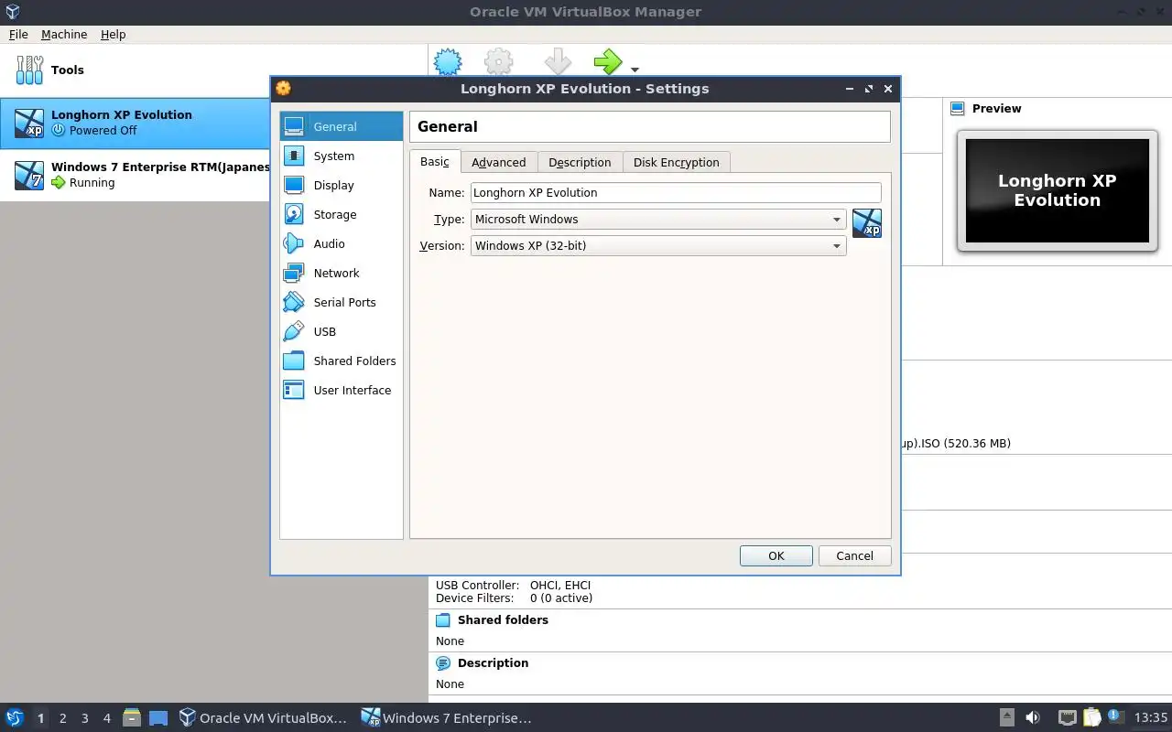Click the Shared folders header in the details pane
The width and height of the screenshot is (1172, 732).
[503, 619]
